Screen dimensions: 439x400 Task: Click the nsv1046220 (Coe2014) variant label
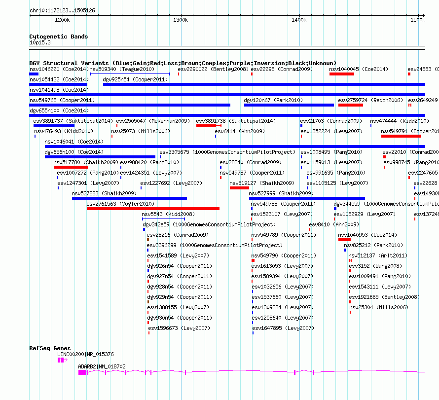59,69
